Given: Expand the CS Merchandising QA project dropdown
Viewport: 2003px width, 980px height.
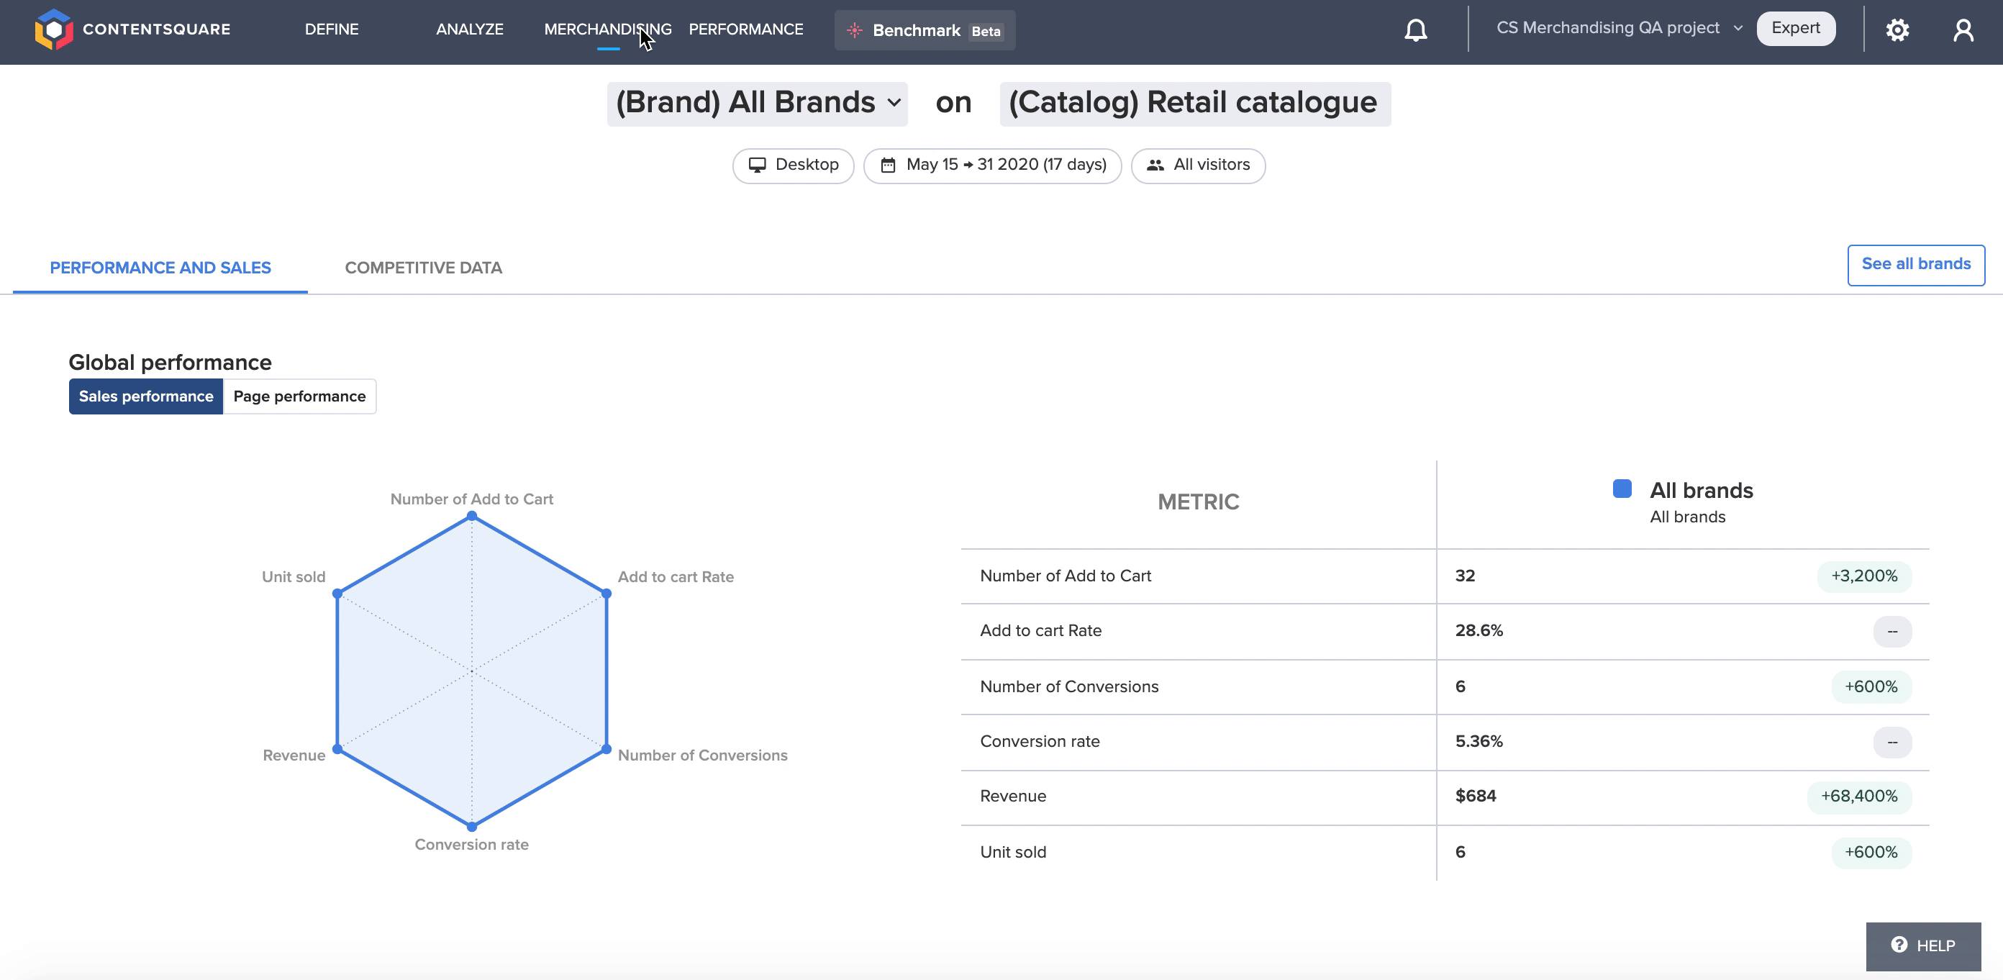Looking at the screenshot, I should [1619, 28].
